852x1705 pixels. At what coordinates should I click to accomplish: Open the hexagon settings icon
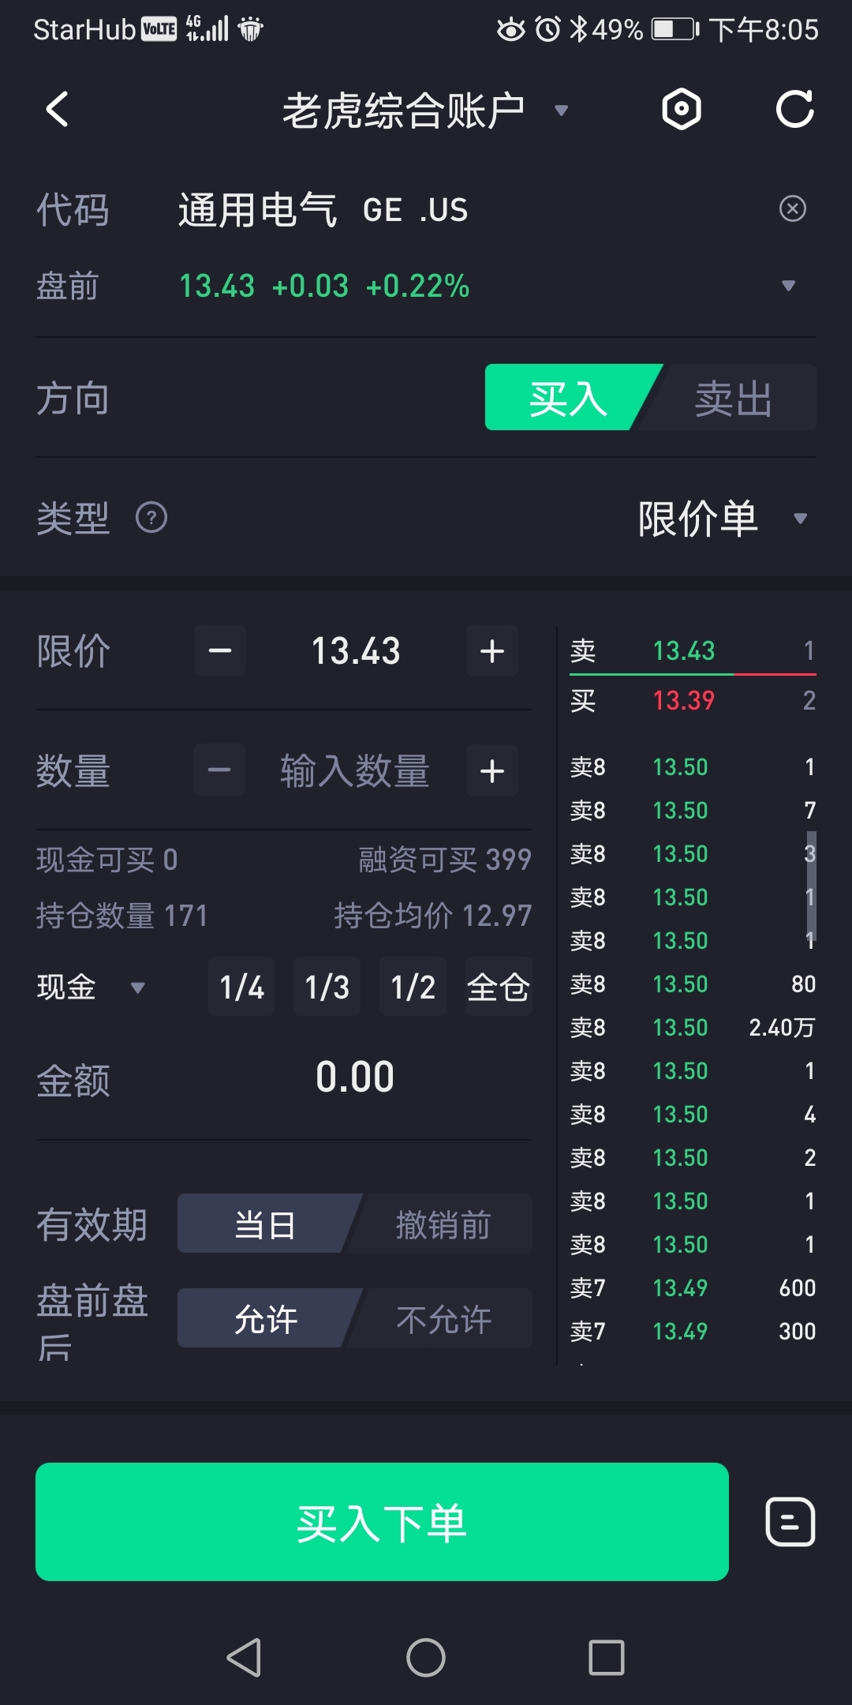[x=682, y=109]
